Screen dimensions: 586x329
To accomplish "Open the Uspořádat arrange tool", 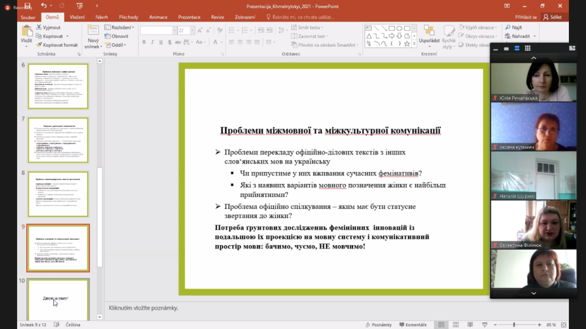I will pyautogui.click(x=429, y=37).
